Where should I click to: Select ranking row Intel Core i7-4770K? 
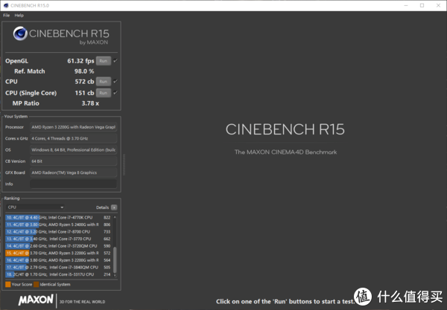[59, 218]
